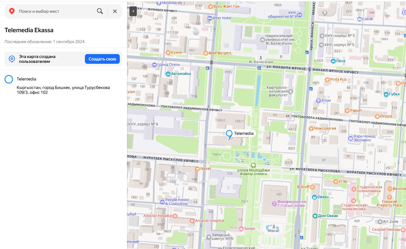Select the Telemedia list item
The image size is (406, 249).
coord(26,79)
